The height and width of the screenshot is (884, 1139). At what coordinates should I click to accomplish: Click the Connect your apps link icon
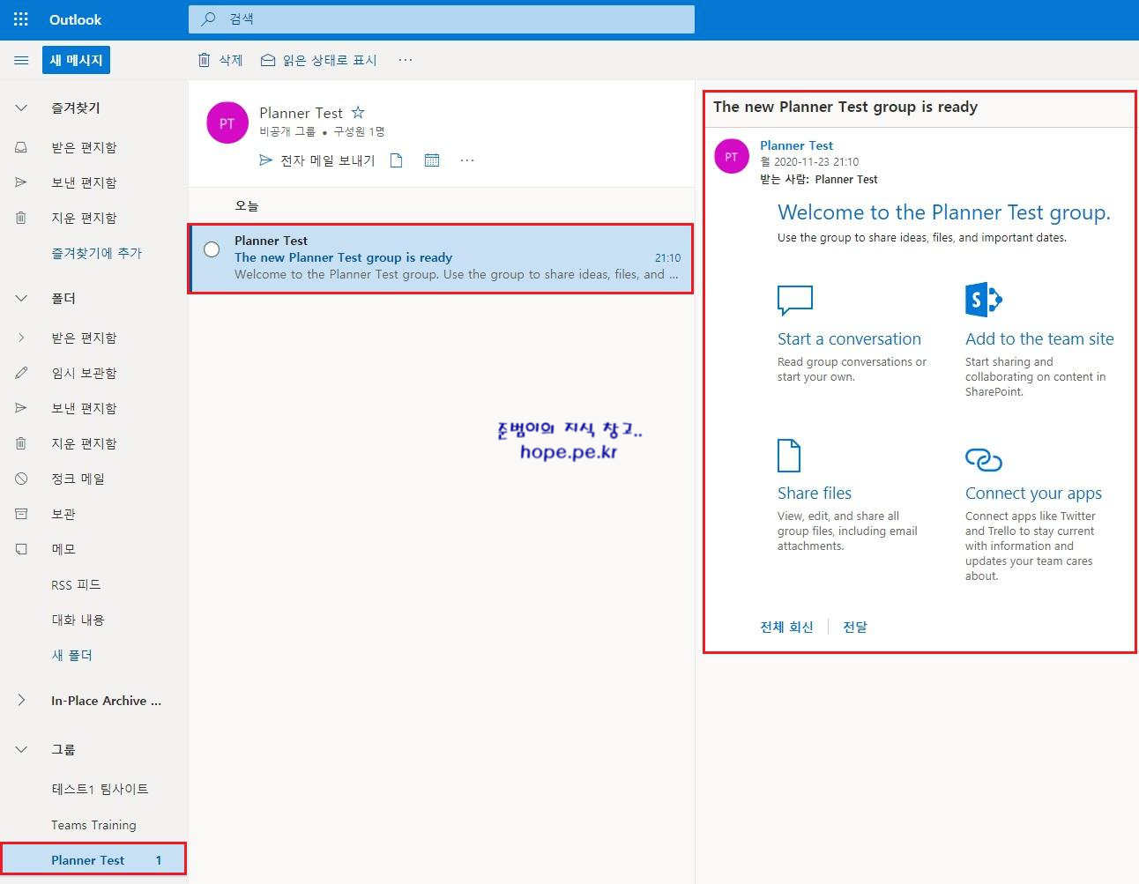click(x=984, y=459)
